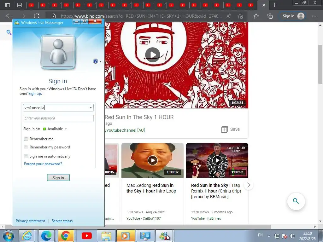Click the network tray icon
Screen dimensions: 323x242
277,236
